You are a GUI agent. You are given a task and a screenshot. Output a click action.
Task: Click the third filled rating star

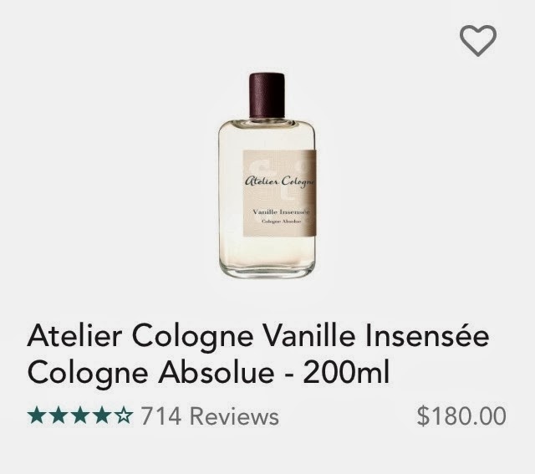tap(80, 416)
